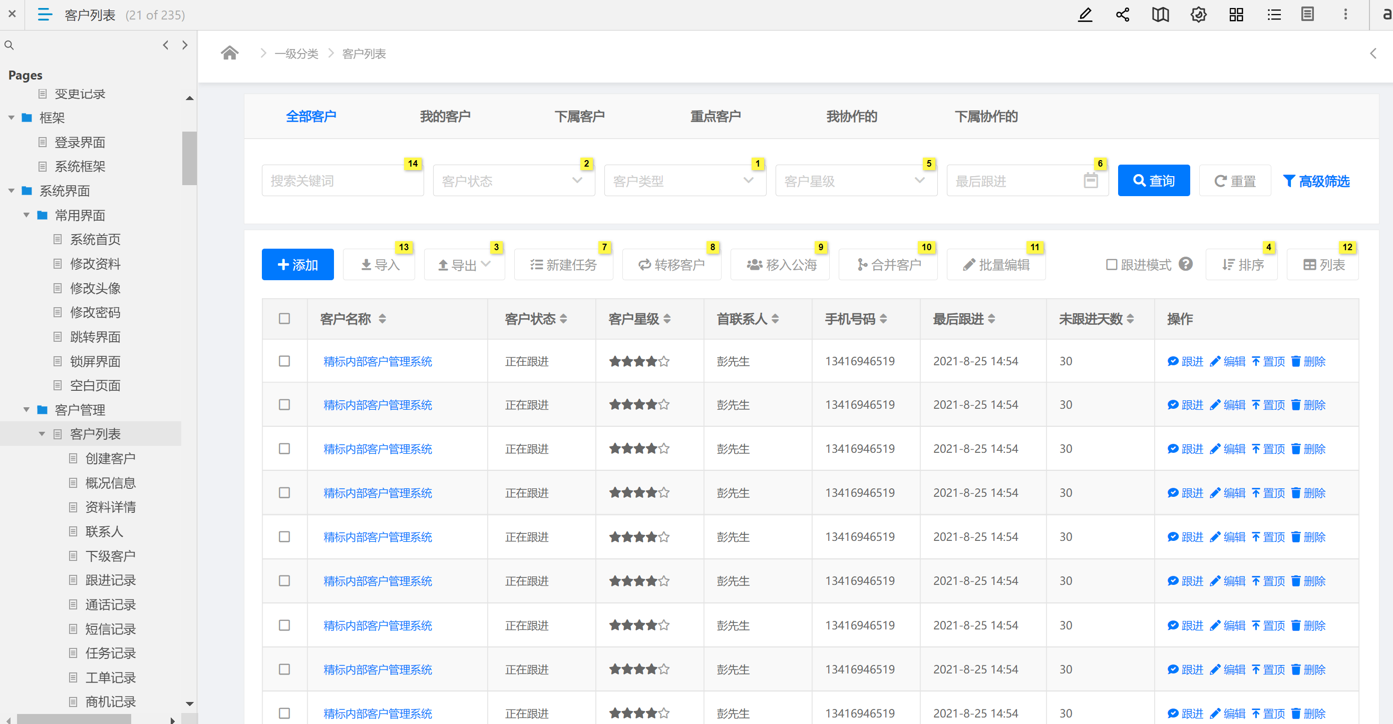Screen dimensions: 1393x724
Task: Check the seventh customer row checkbox
Action: coord(284,625)
